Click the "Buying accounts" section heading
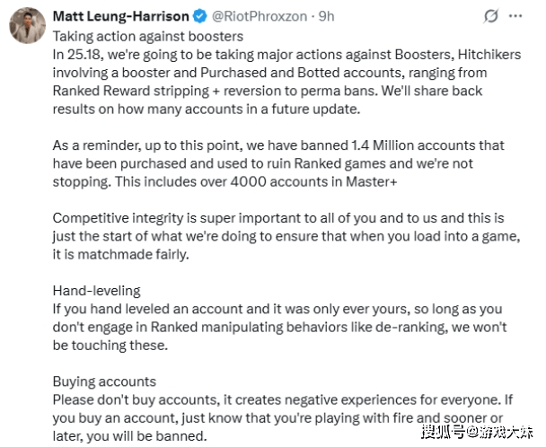The width and height of the screenshot is (546, 447). [x=104, y=381]
